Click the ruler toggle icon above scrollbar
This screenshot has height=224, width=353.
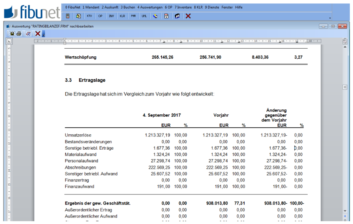point(345,41)
